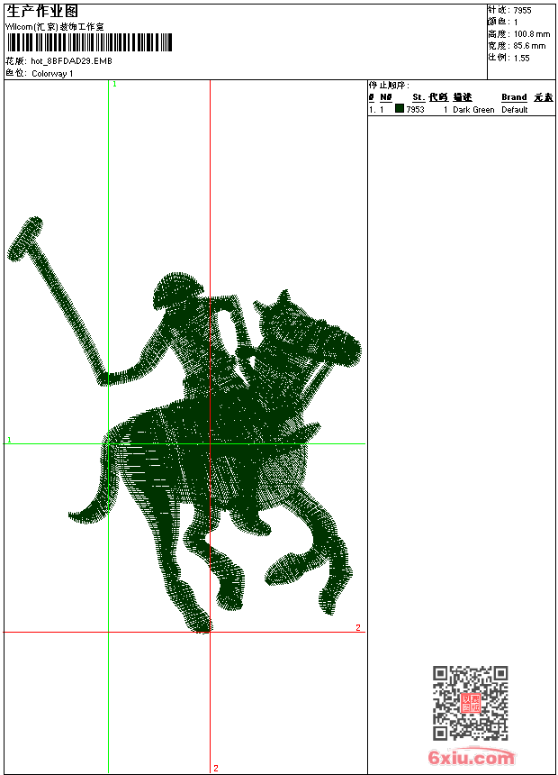
Task: Select the color count value 1 after 颜色
Action: (516, 23)
